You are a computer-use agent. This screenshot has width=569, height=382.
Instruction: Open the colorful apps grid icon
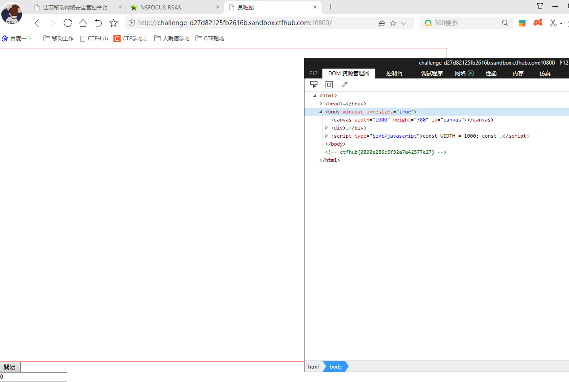tap(522, 23)
